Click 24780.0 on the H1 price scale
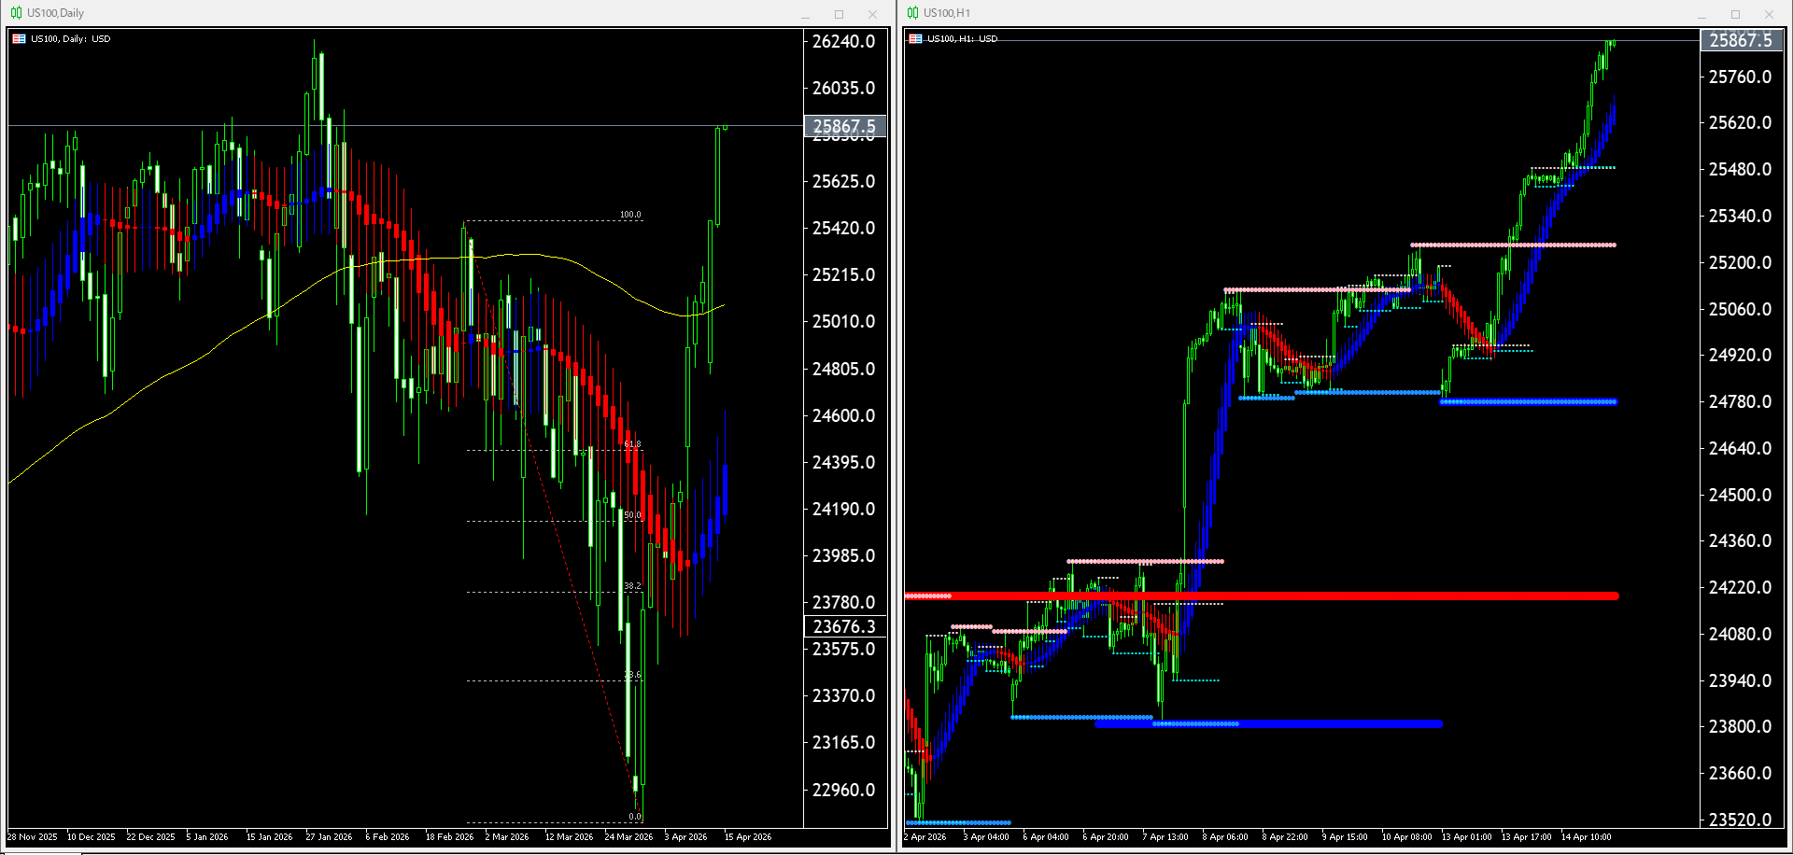The image size is (1793, 855). point(1740,401)
